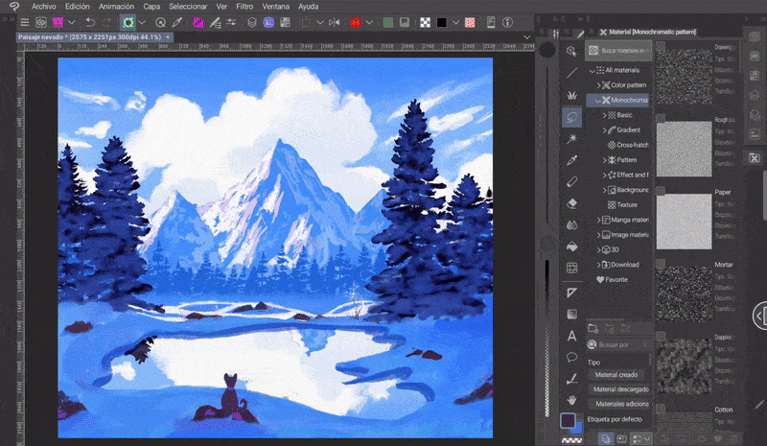Viewport: 767px width, 446px height.
Task: Select the Frame border grid tool
Action: pyautogui.click(x=571, y=268)
